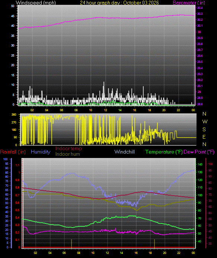
Task: Click the 'Temperature (°F)' legend label
Action: coord(164,152)
